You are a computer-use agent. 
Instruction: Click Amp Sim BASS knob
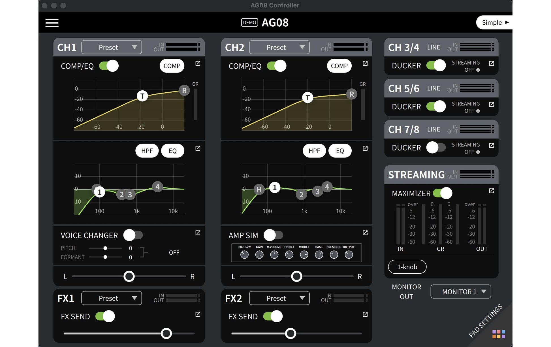[319, 255]
